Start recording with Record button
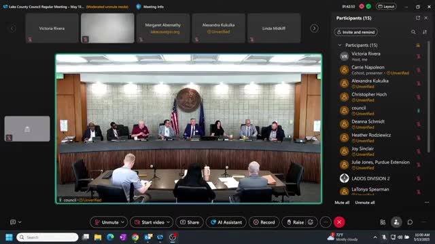The image size is (435, 244). click(x=264, y=222)
